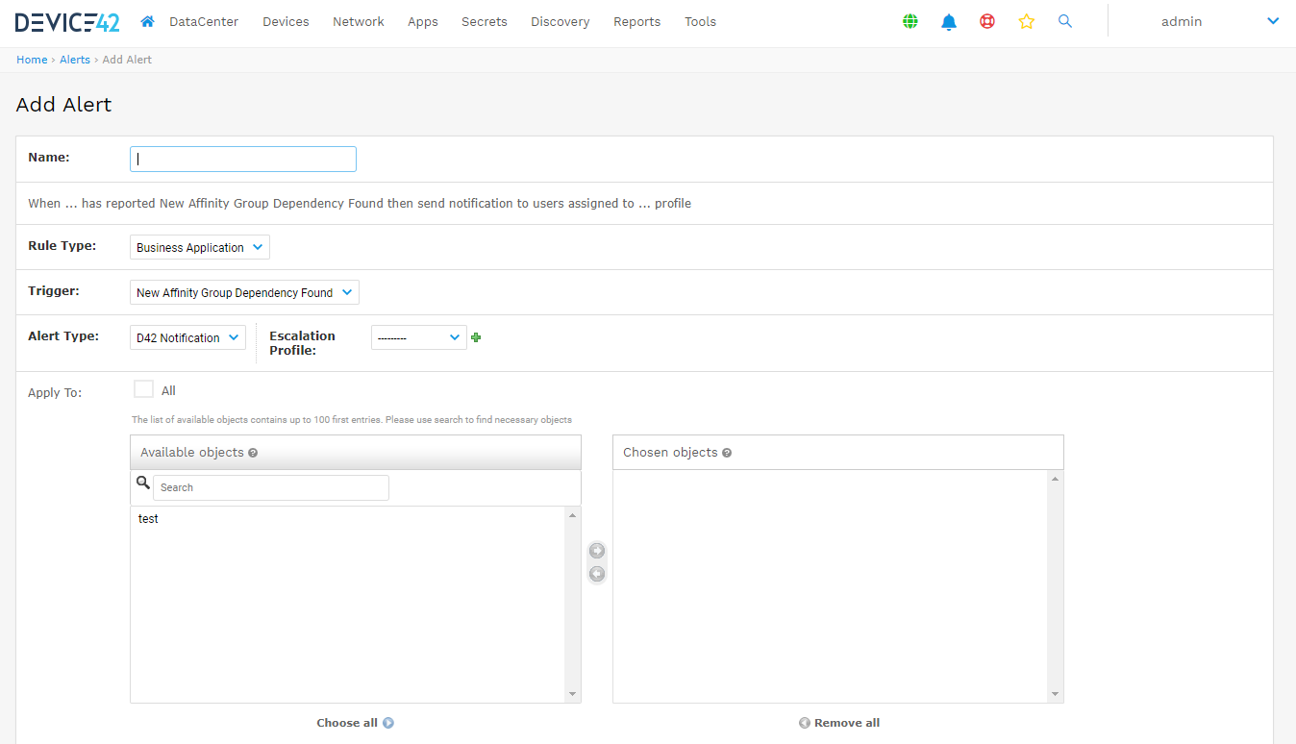Click Remove all link
This screenshot has width=1296, height=744.
(x=839, y=723)
